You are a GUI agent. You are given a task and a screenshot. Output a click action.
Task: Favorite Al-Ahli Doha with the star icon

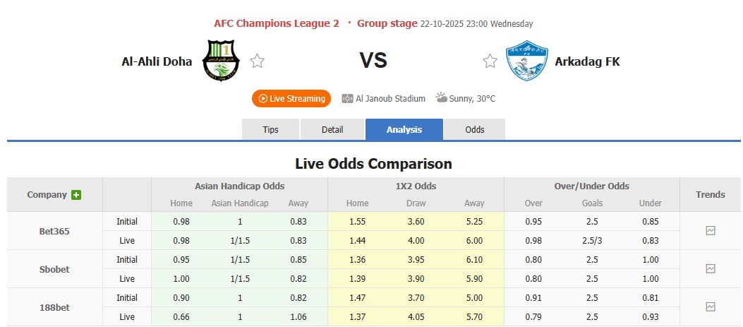(x=258, y=61)
